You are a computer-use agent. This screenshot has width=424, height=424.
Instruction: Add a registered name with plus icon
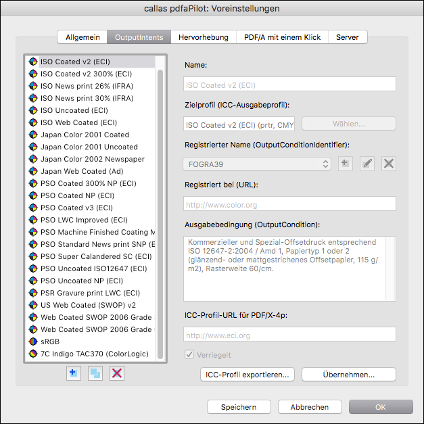pyautogui.click(x=346, y=164)
